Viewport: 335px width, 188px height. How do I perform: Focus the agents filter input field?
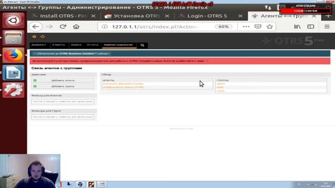pyautogui.click(x=63, y=102)
